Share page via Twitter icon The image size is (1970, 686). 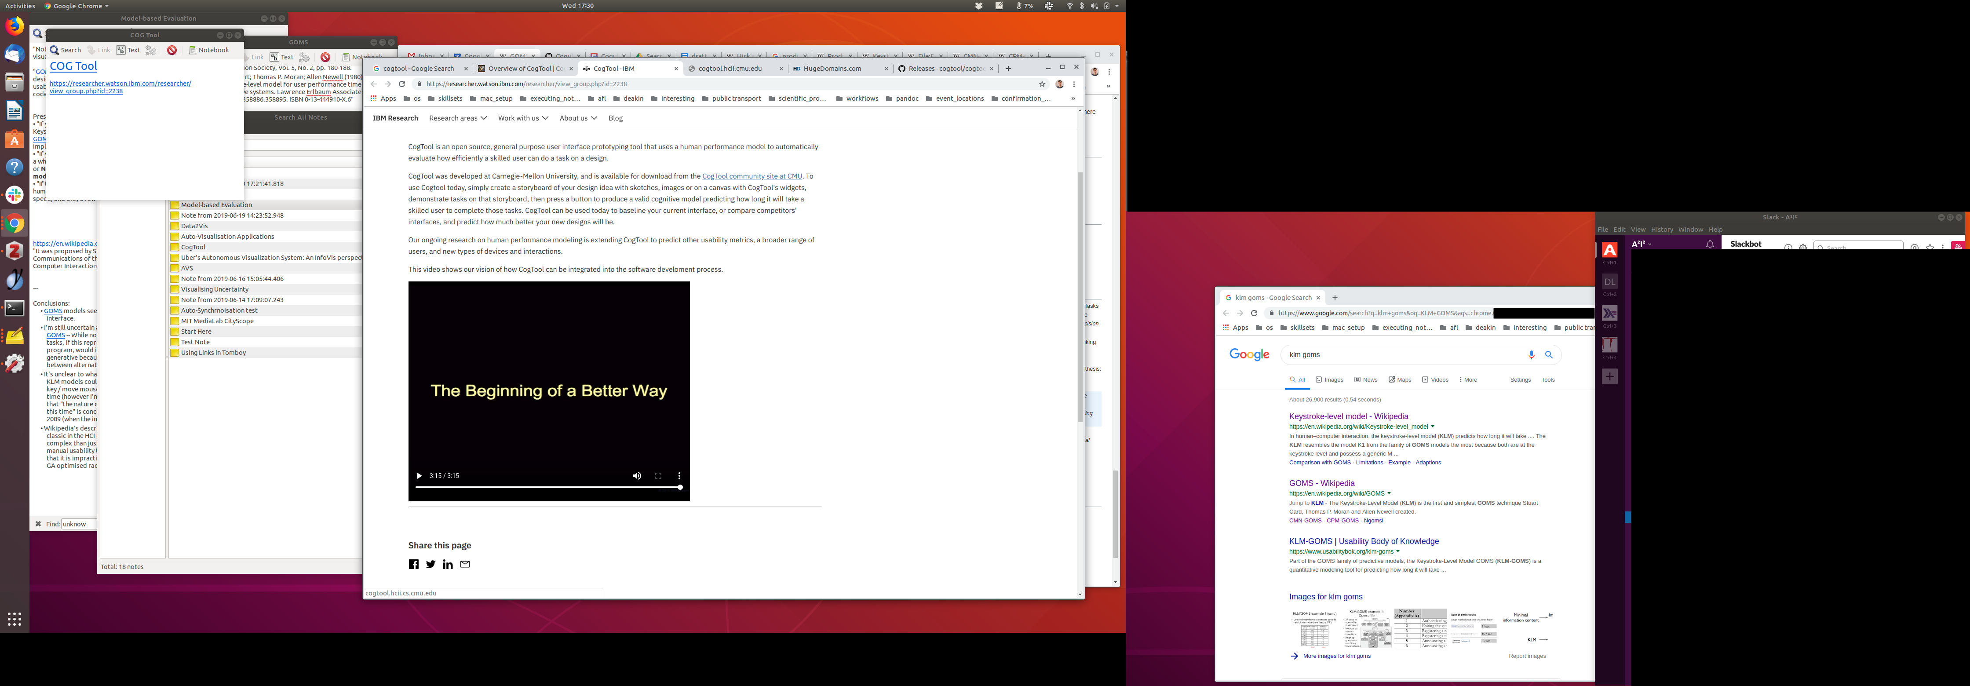click(x=430, y=564)
